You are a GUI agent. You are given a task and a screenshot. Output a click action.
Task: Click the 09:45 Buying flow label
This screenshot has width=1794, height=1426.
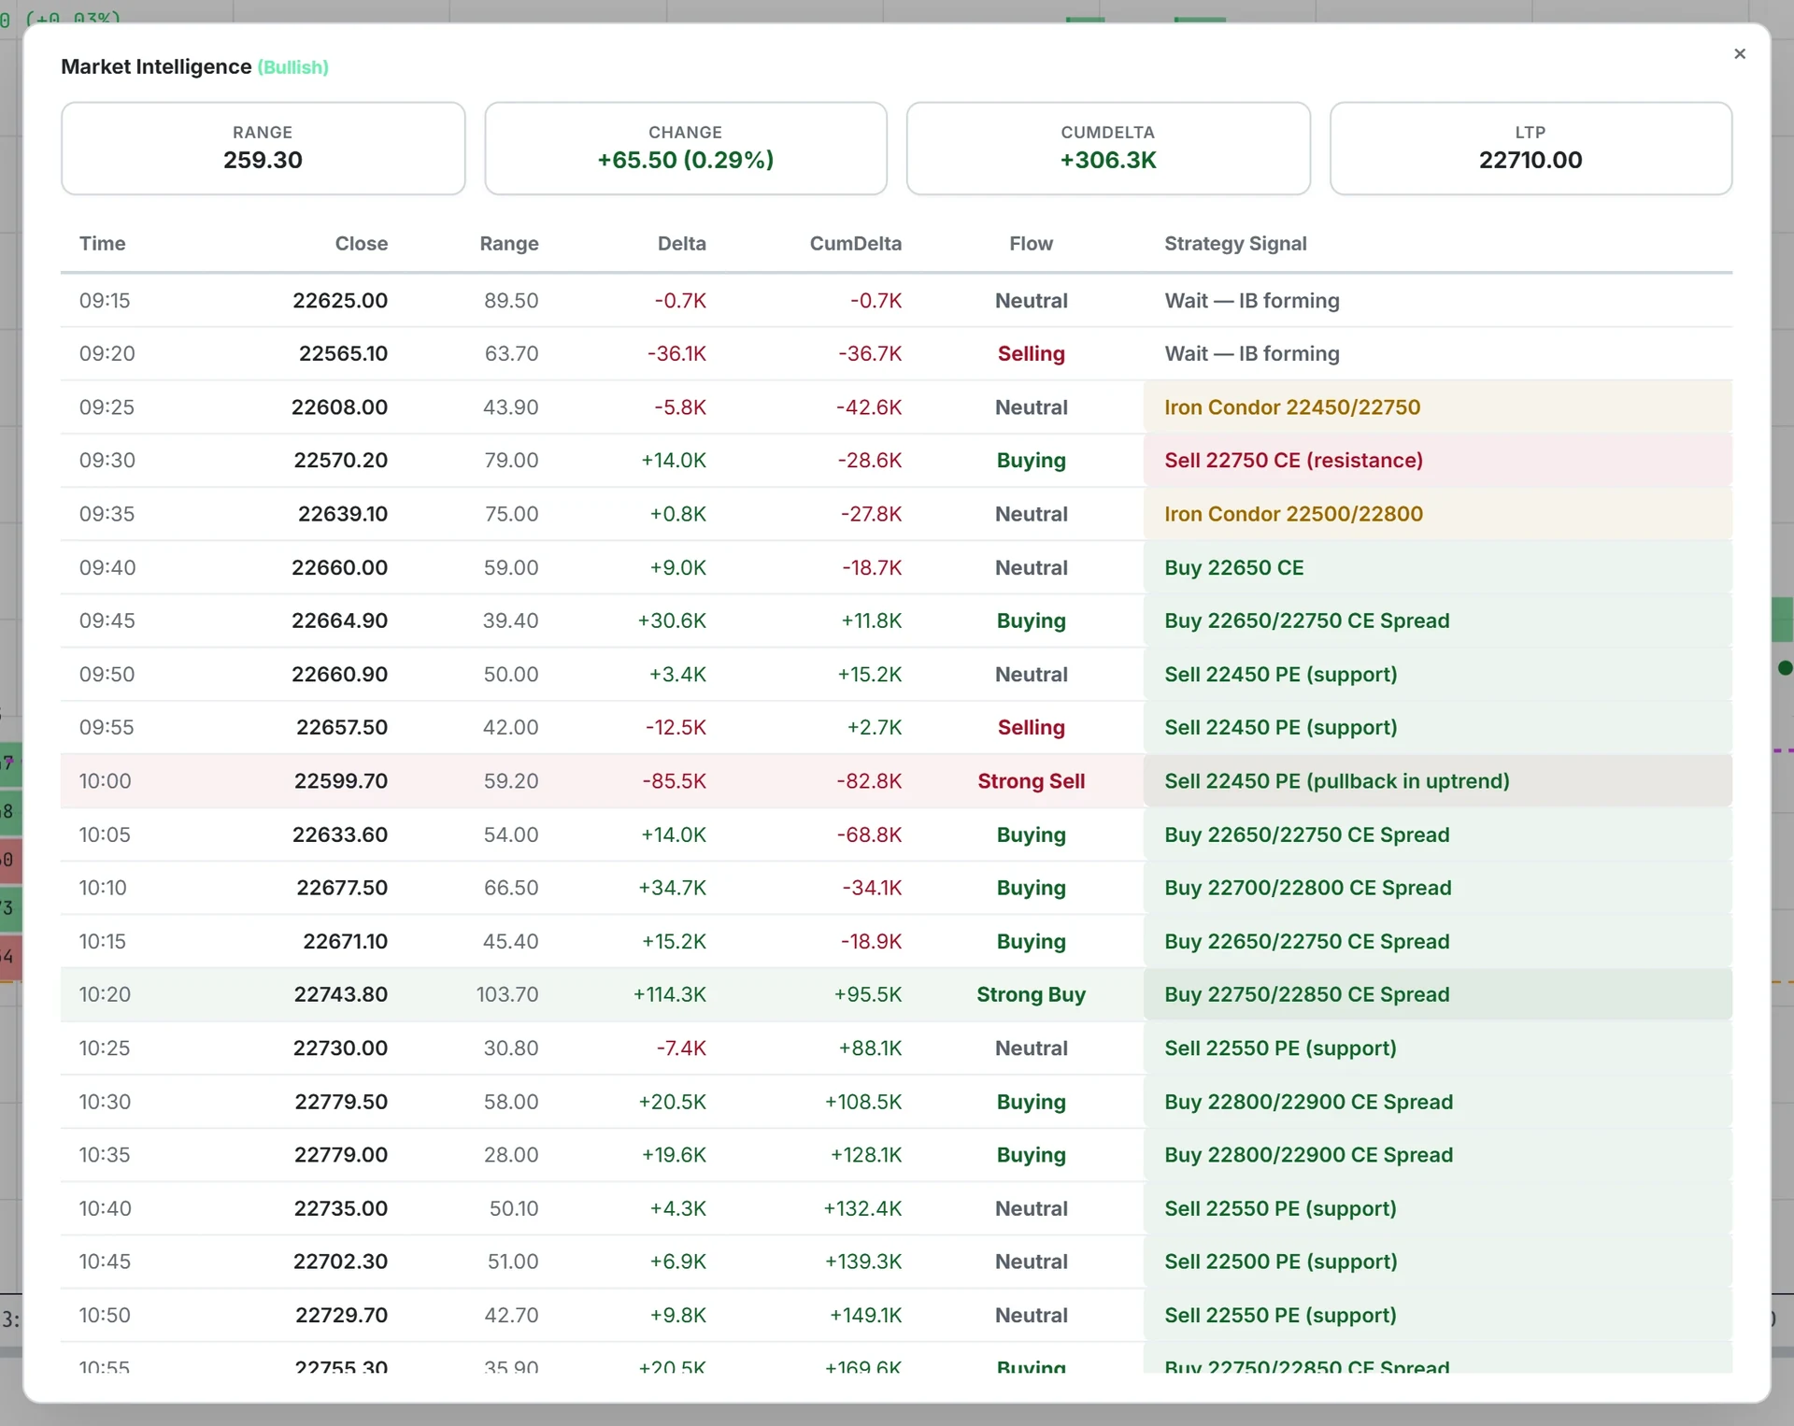tap(1031, 621)
